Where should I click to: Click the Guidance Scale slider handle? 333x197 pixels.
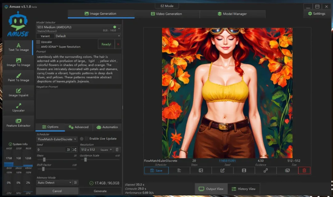pos(85,159)
